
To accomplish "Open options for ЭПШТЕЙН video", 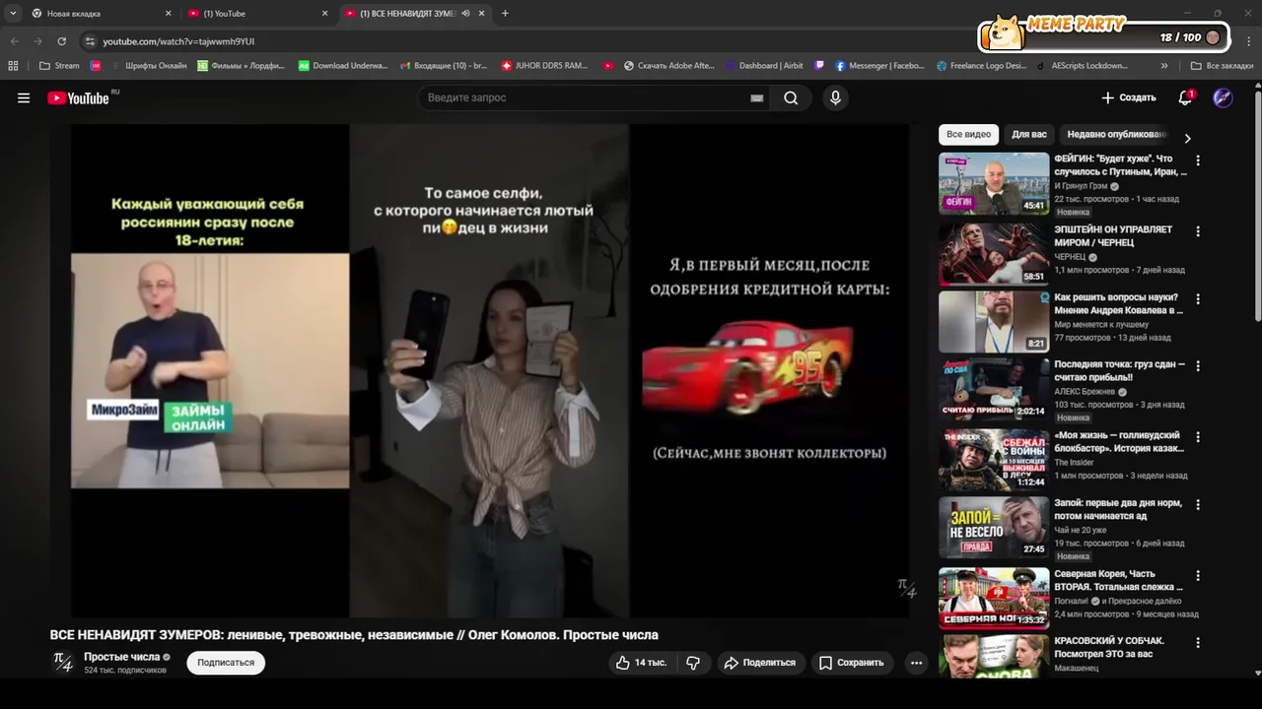I will point(1198,231).
